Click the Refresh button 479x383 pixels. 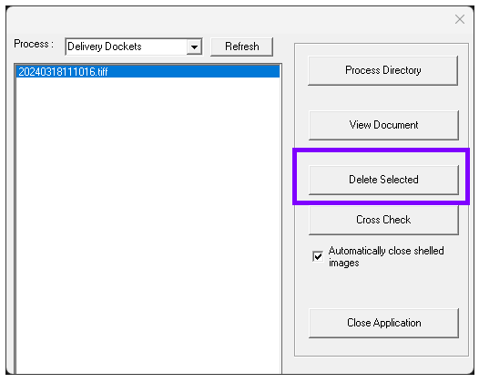tap(241, 47)
